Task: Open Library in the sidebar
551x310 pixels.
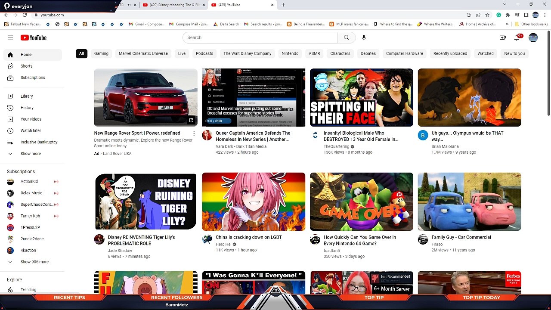Action: [33, 96]
